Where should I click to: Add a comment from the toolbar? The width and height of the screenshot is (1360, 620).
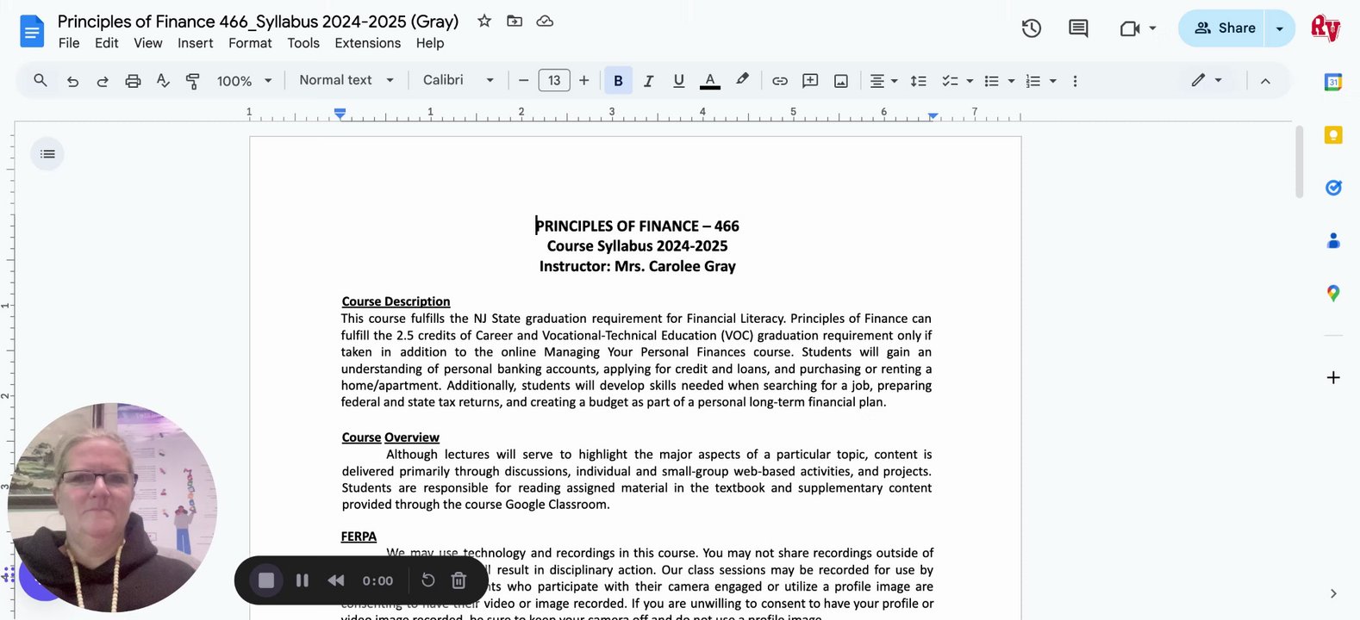point(810,81)
